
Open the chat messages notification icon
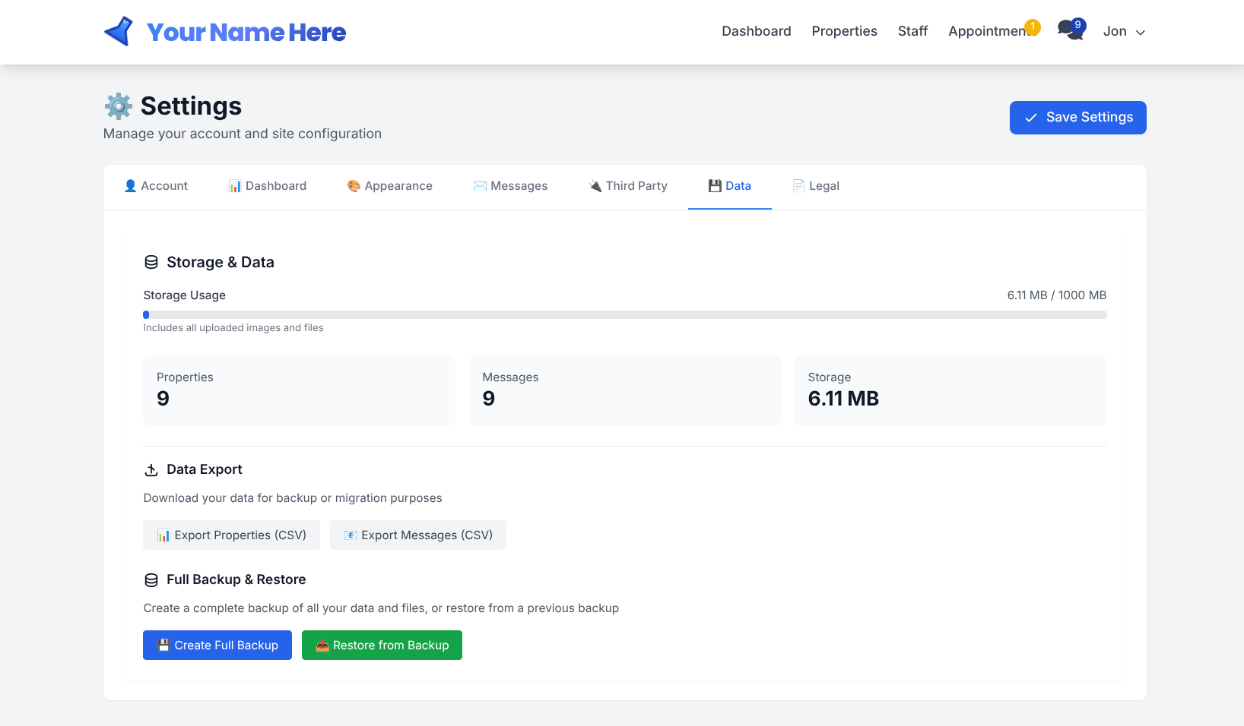tap(1069, 31)
